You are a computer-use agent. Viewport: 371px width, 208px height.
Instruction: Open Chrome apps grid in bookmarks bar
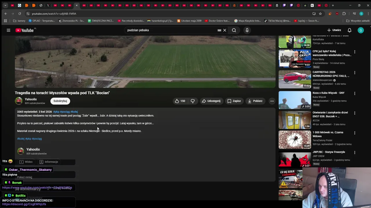coord(5,21)
